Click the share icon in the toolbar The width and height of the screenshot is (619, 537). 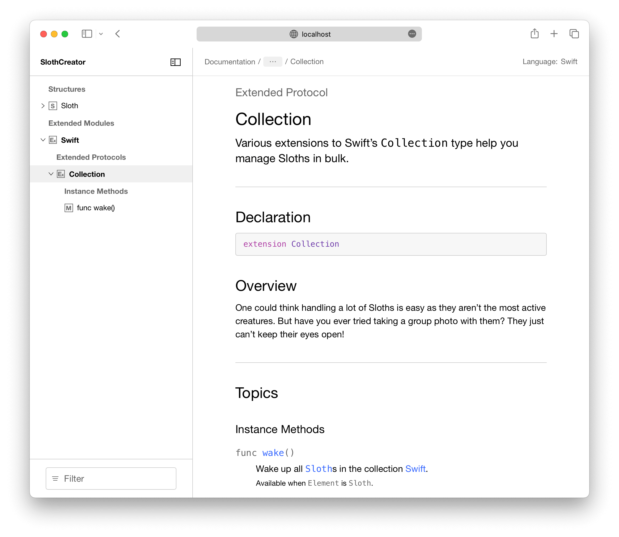[535, 34]
